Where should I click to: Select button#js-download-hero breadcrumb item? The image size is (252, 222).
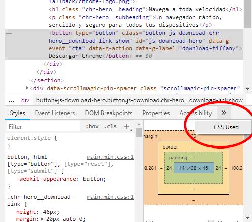click(140, 100)
